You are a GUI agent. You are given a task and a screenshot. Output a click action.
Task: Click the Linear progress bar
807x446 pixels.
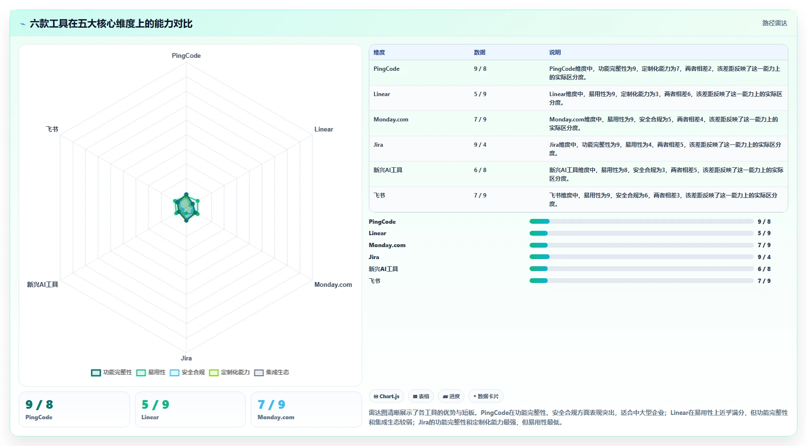click(641, 233)
